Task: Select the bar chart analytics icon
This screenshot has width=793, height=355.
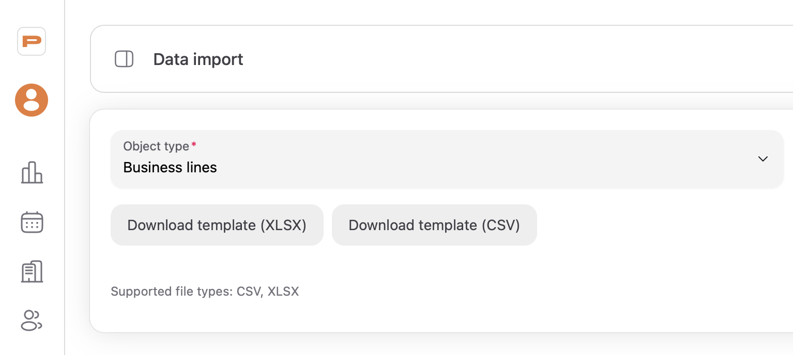Action: 31,173
